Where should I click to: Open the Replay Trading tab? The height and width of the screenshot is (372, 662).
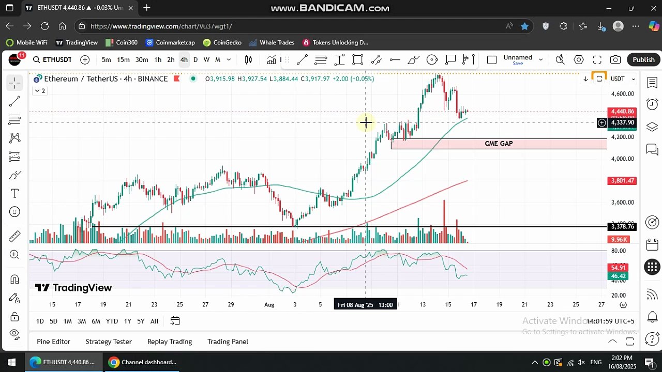pyautogui.click(x=170, y=342)
